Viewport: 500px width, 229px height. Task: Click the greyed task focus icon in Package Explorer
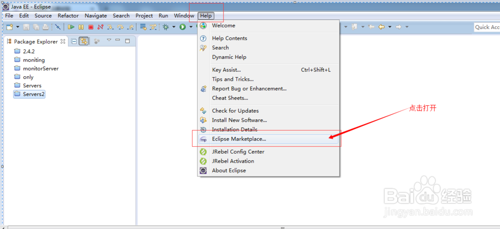click(97, 41)
